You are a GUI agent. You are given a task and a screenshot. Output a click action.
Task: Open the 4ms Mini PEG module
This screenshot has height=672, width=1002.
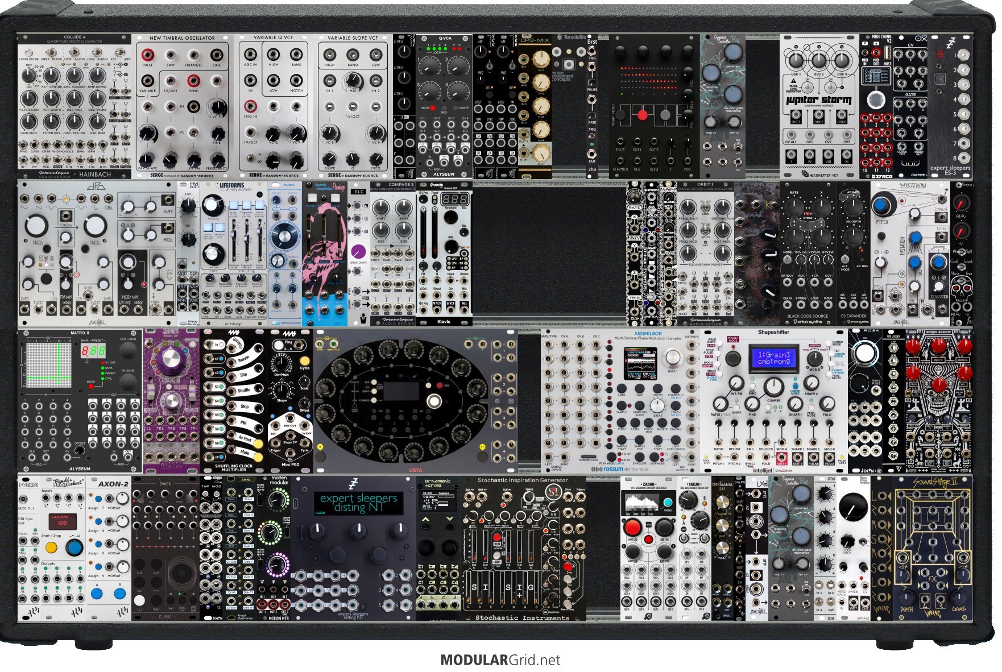click(291, 401)
